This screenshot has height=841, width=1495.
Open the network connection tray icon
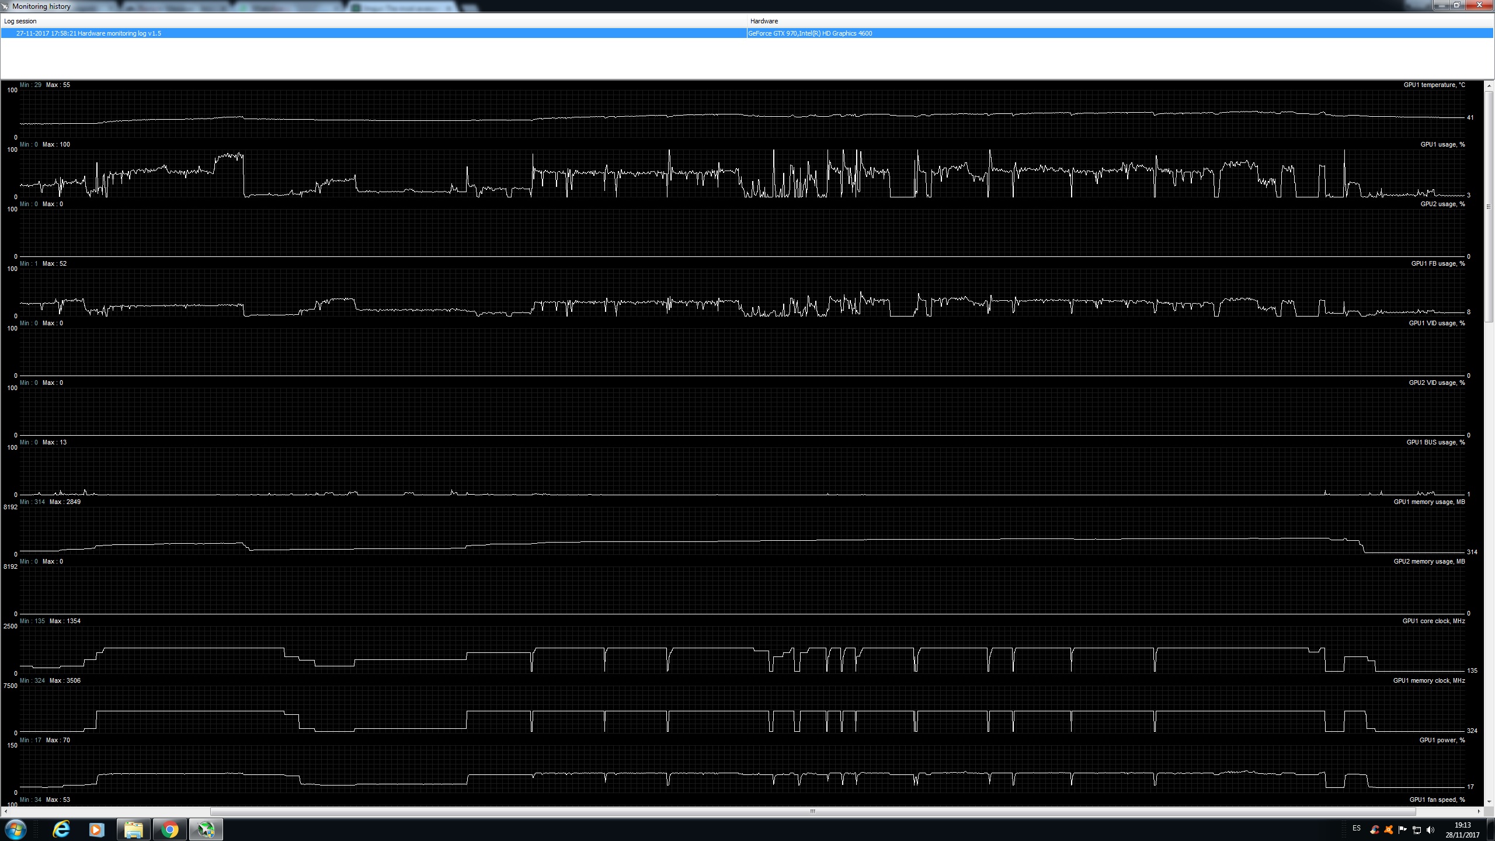tap(1416, 830)
